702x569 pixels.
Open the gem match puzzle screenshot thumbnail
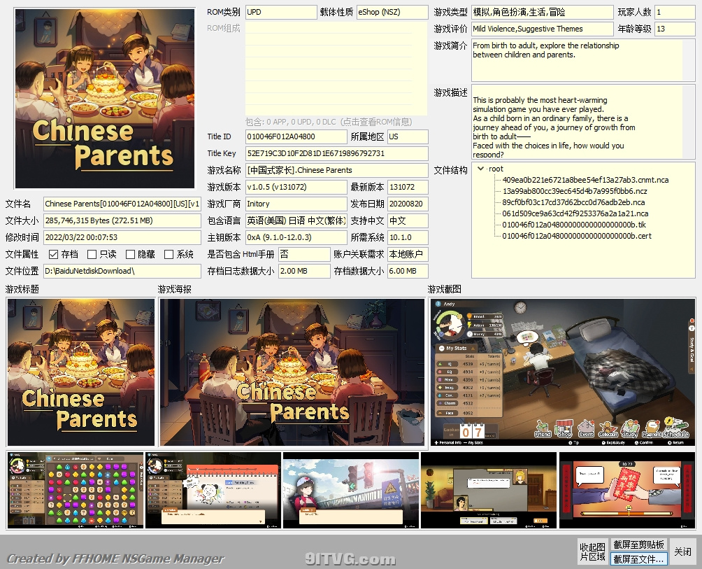pyautogui.click(x=76, y=490)
